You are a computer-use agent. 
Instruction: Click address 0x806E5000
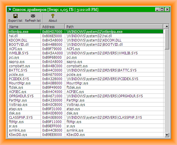point(52,36)
